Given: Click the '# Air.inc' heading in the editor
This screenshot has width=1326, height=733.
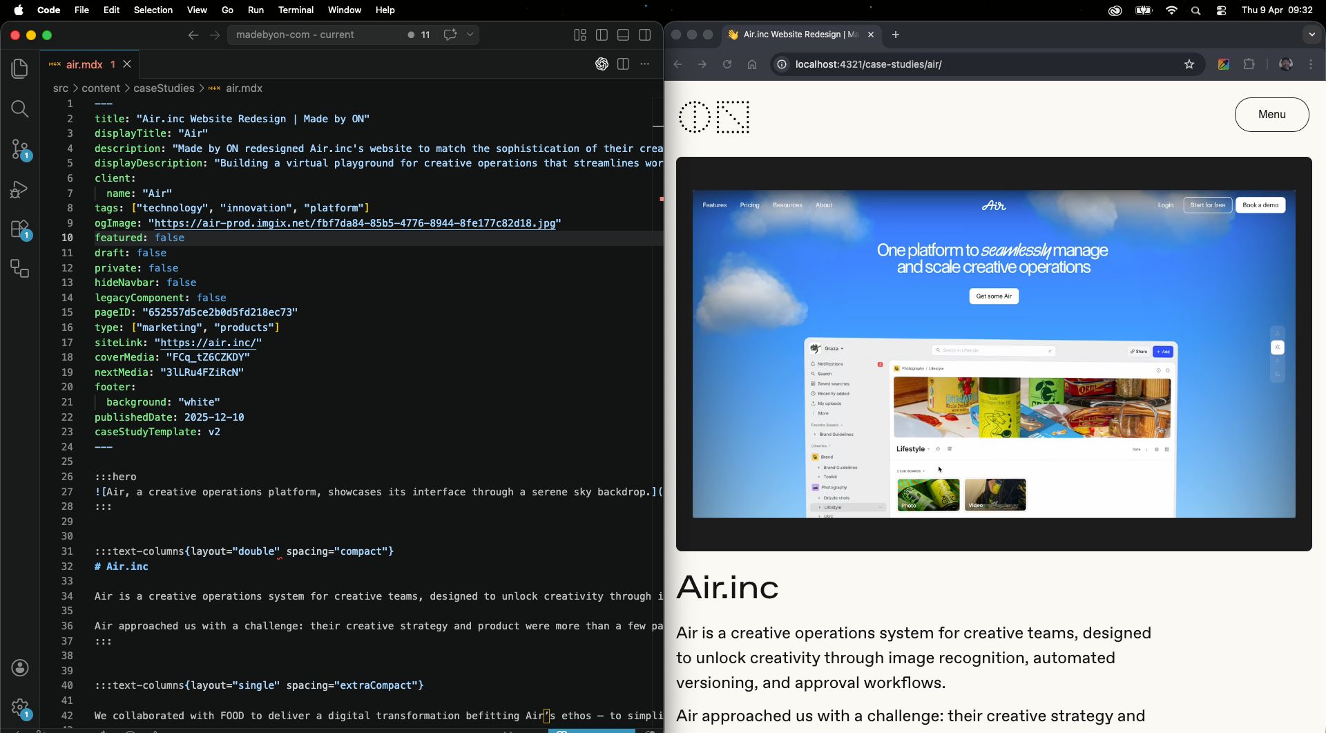Looking at the screenshot, I should 122,567.
